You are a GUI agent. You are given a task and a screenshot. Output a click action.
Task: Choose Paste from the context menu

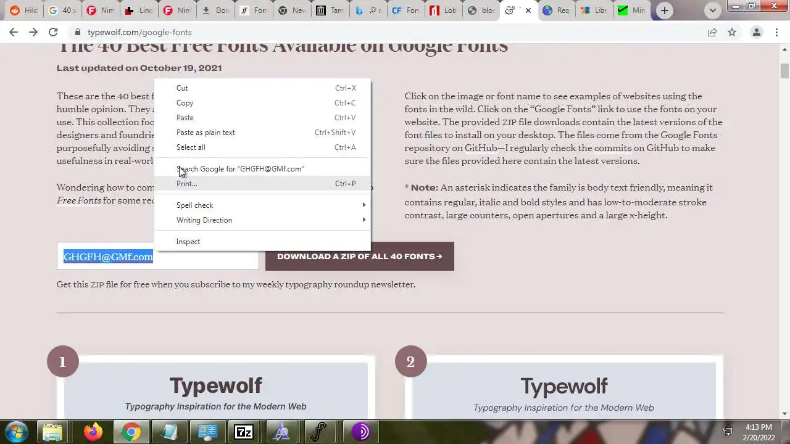coord(262,118)
